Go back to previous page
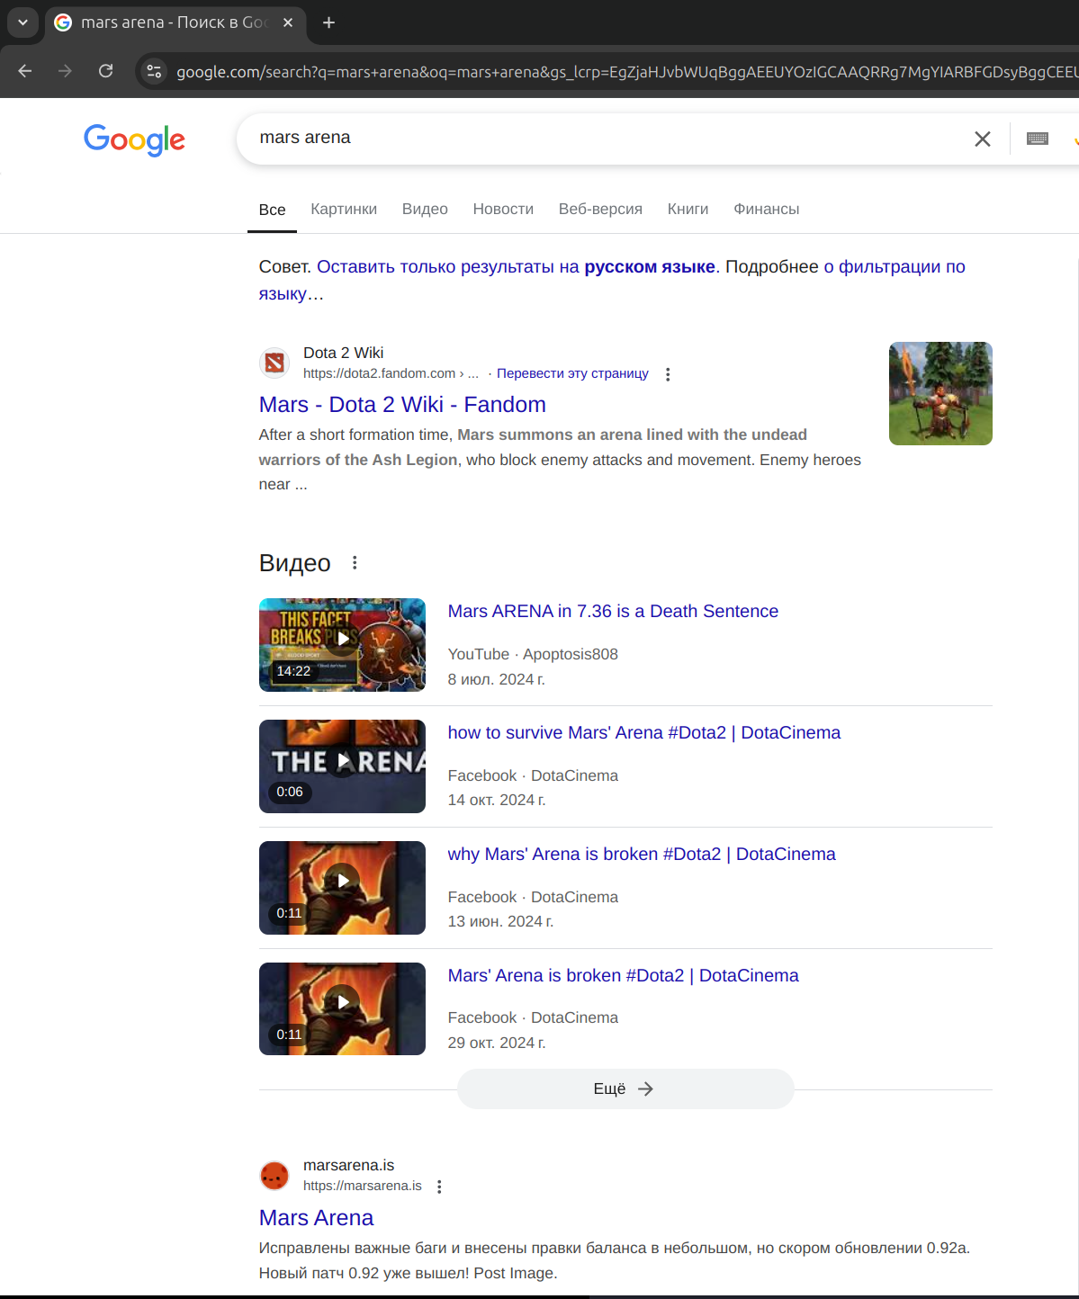 pyautogui.click(x=25, y=71)
